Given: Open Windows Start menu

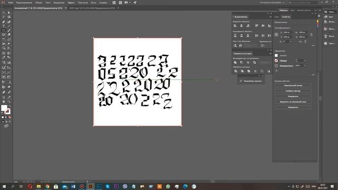Looking at the screenshot, I should click(x=4, y=186).
